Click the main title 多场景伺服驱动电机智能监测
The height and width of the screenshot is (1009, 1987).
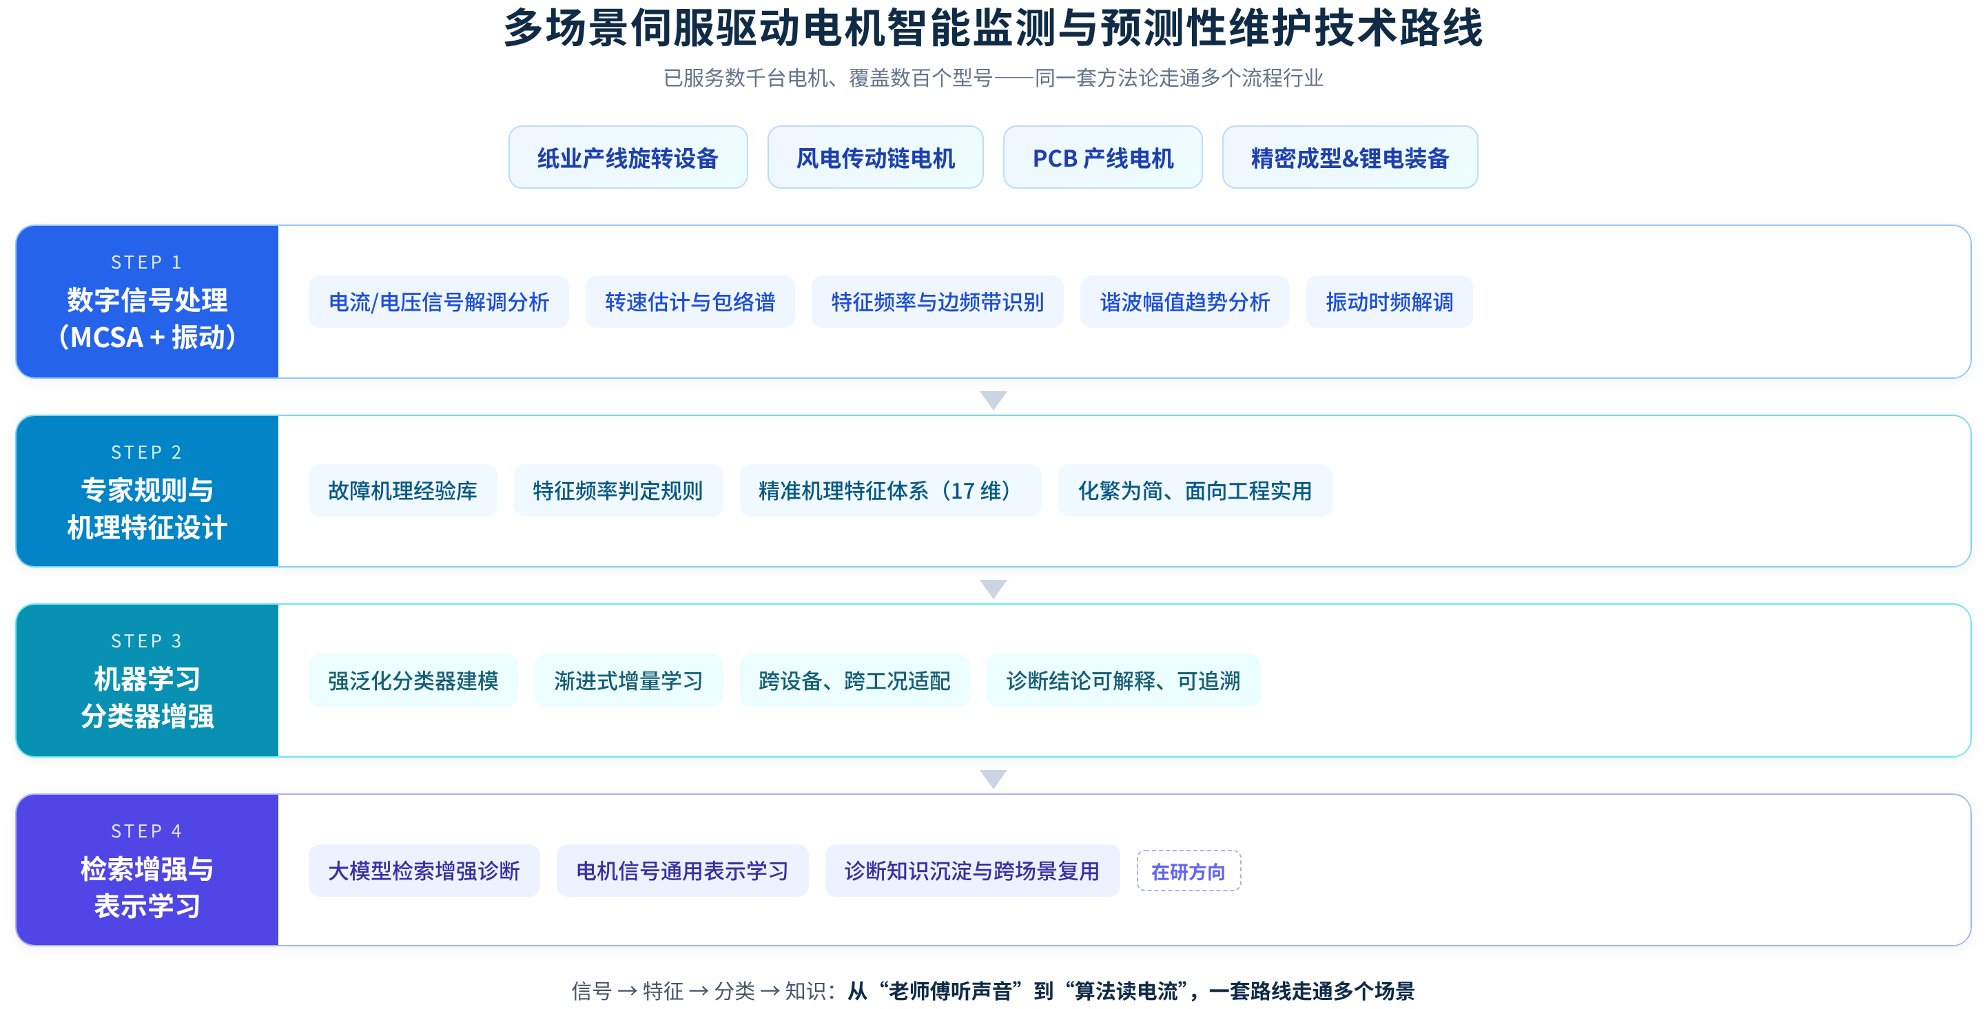tap(993, 28)
